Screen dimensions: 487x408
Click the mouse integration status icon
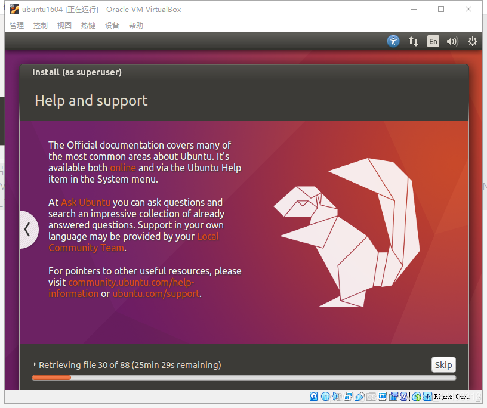point(417,396)
